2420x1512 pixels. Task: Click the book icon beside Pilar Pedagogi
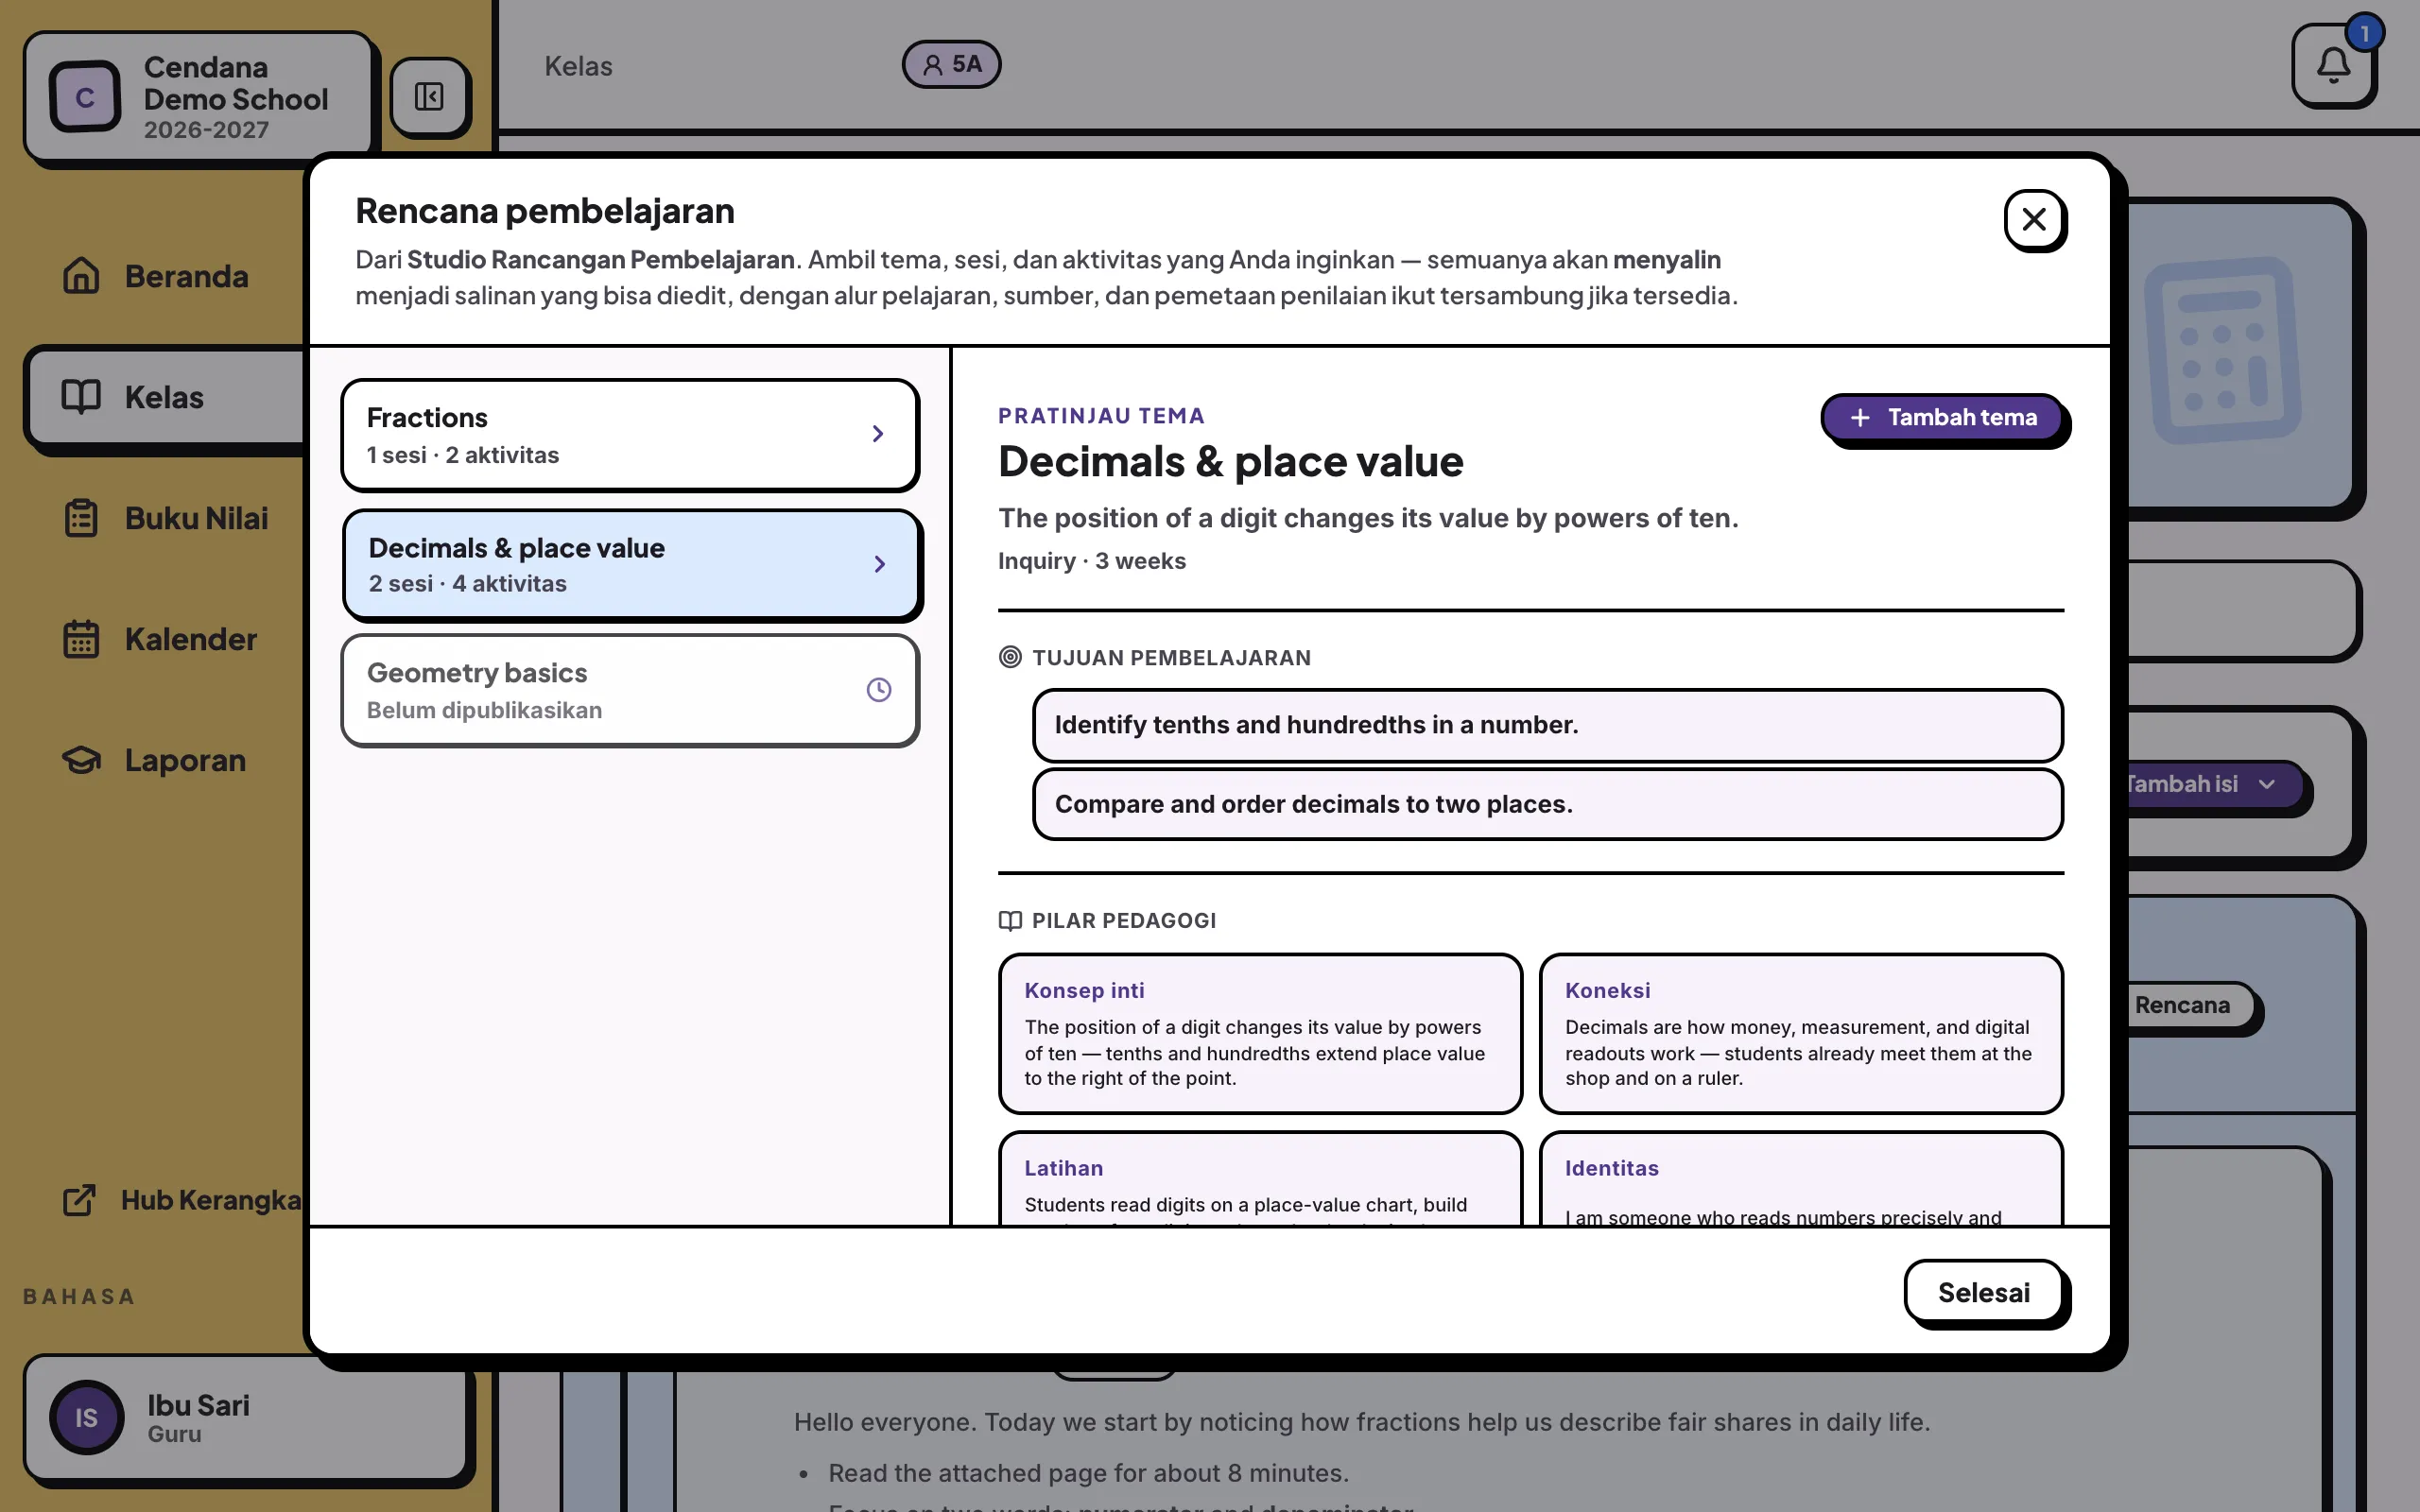point(1010,920)
